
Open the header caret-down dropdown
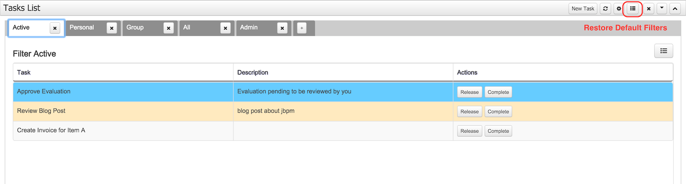[662, 9]
